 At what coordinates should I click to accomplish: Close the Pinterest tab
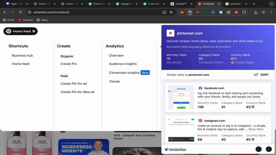(x=219, y=4)
